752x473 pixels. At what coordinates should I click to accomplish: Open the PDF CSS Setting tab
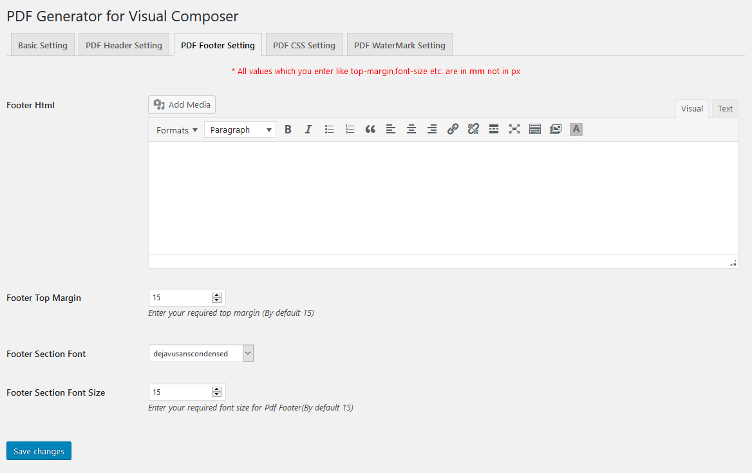click(304, 45)
